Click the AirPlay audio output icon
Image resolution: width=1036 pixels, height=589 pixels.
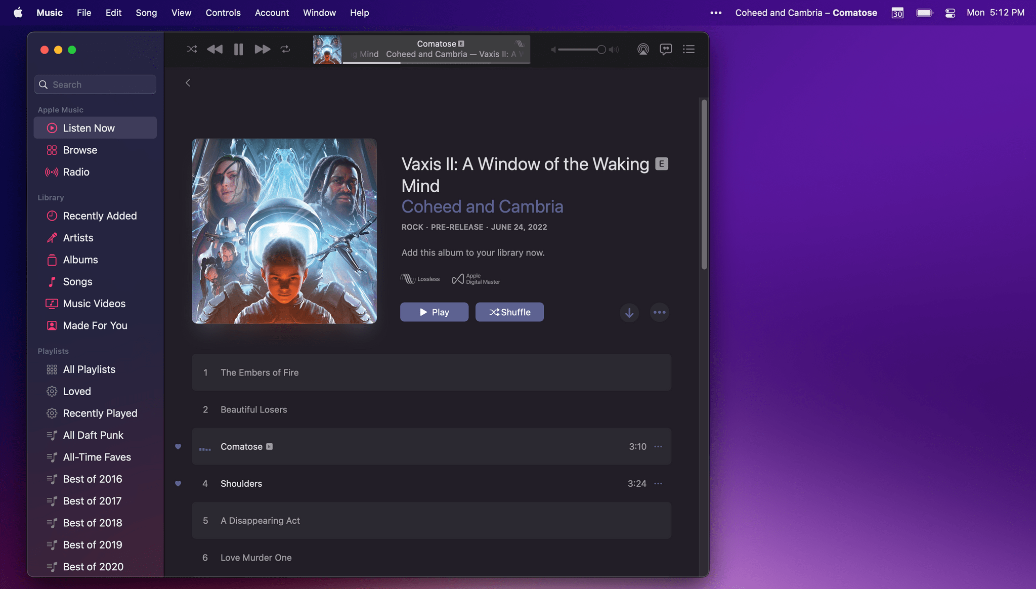[x=642, y=49]
